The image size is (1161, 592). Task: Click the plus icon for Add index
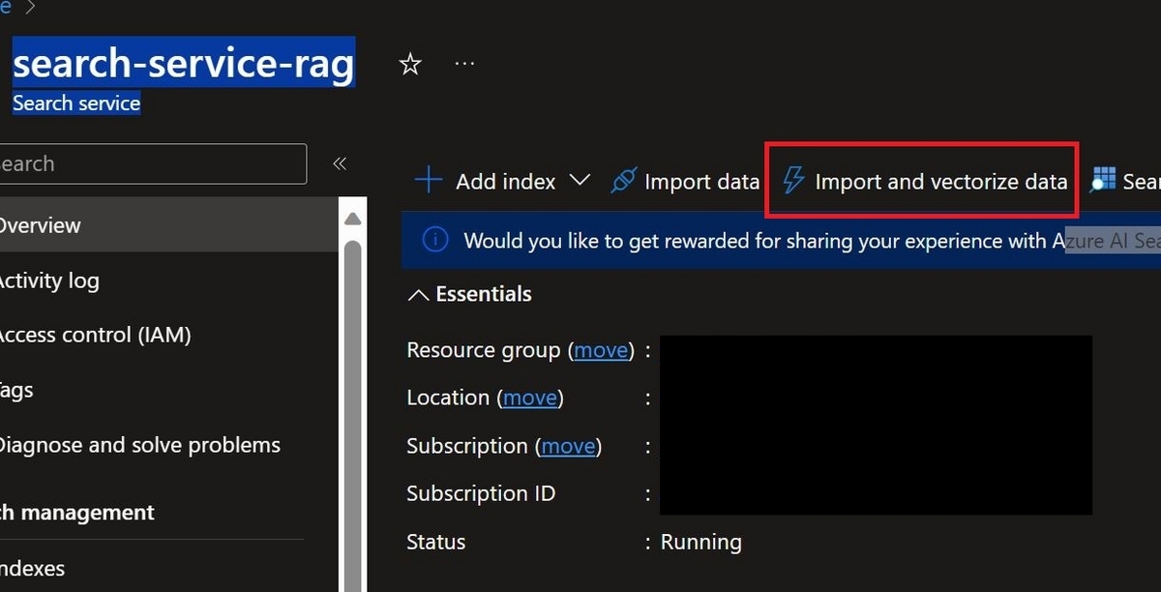[x=428, y=181]
